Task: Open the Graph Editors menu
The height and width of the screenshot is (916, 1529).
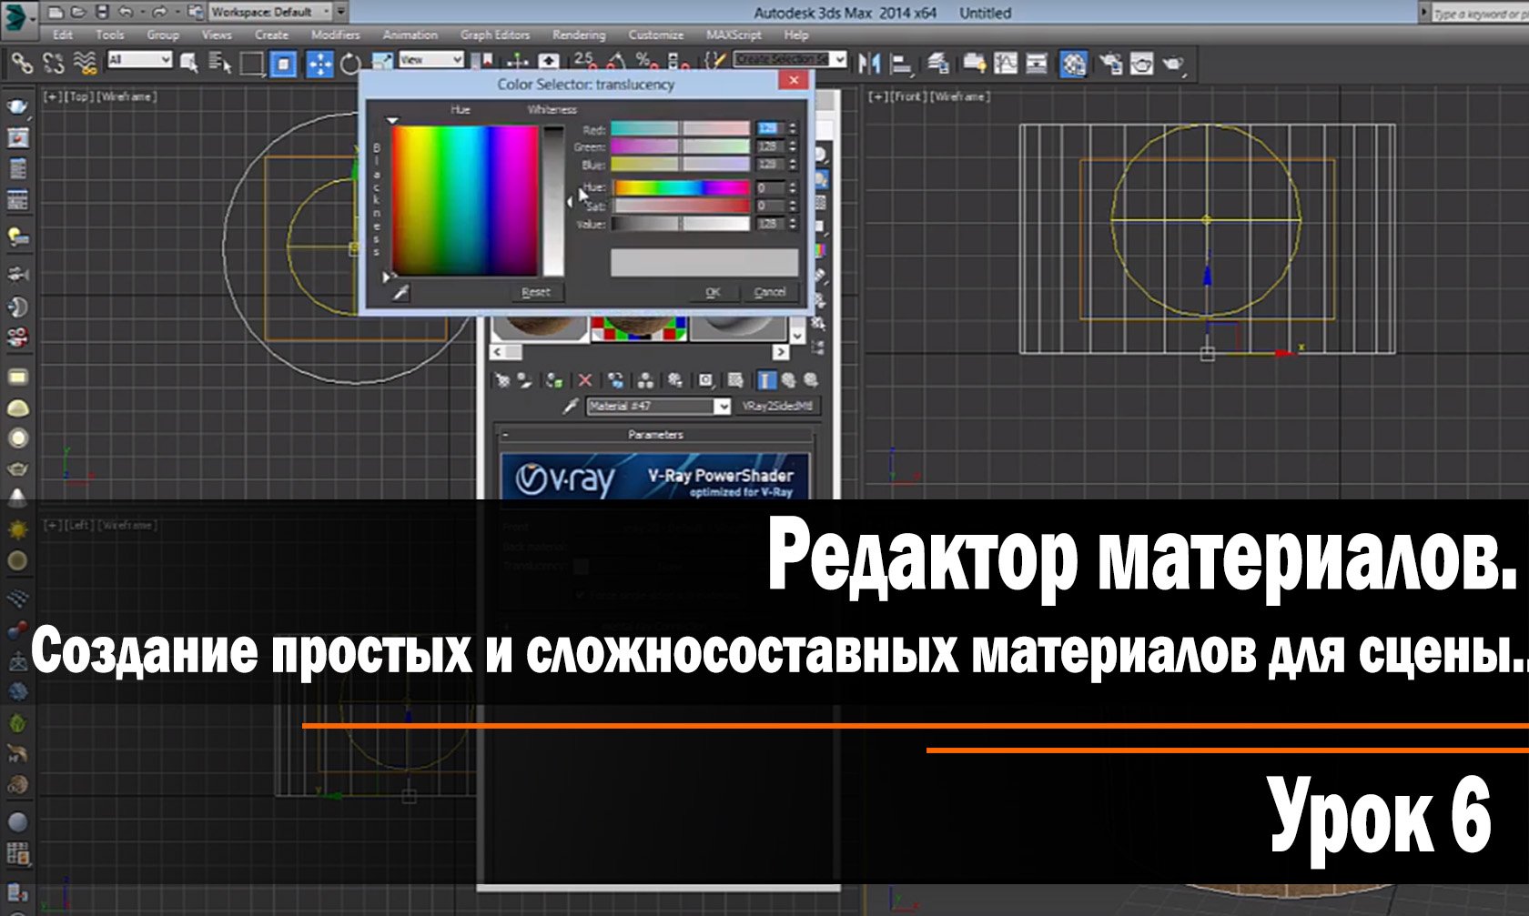Action: point(495,35)
